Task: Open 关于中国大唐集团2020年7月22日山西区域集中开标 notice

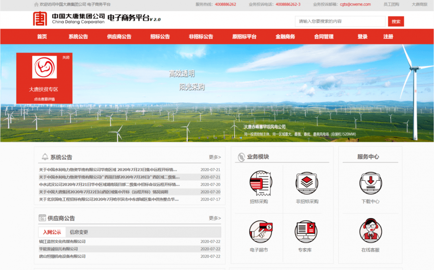Action: 104,192
